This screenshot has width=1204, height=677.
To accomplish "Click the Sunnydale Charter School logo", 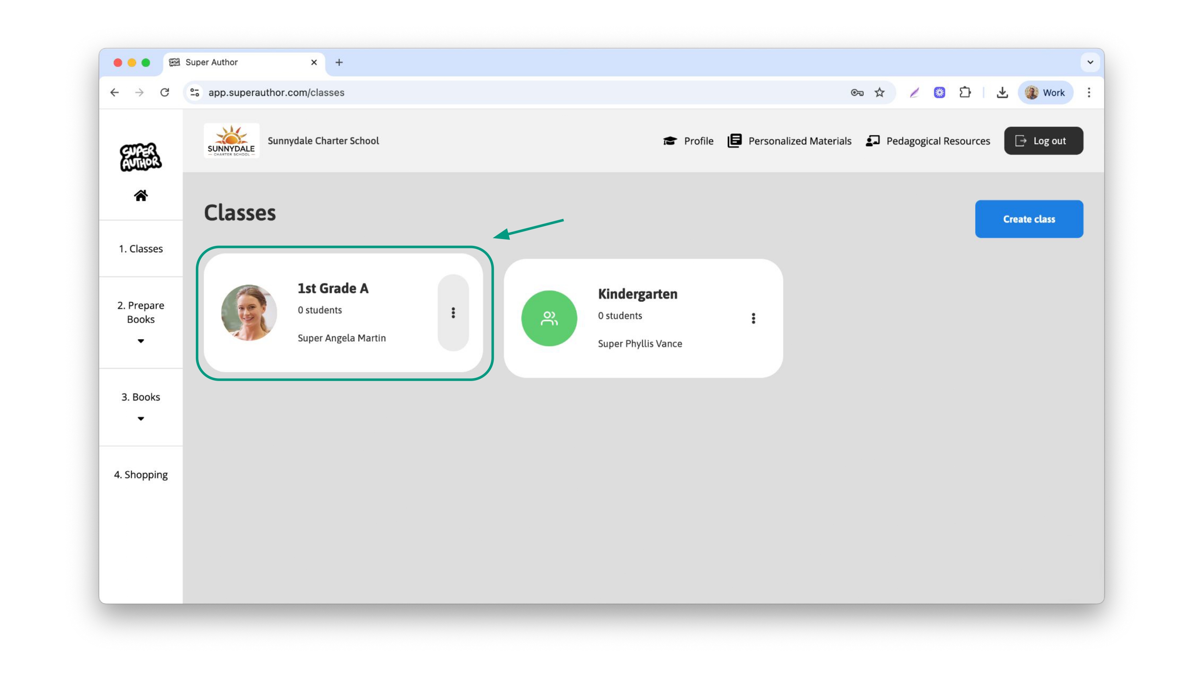I will coord(231,141).
